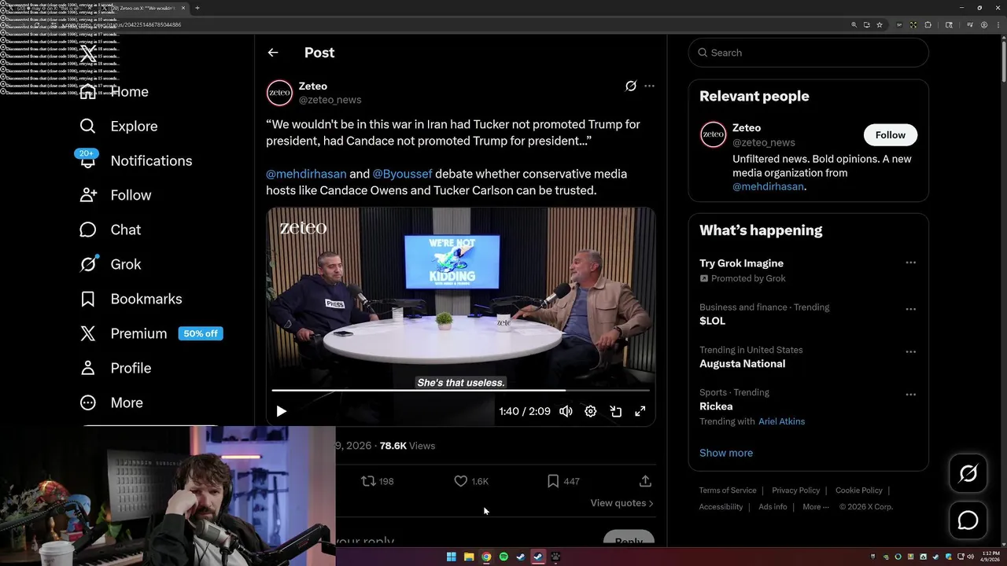Repost the post (198 reposts)
The image size is (1007, 566).
377,481
